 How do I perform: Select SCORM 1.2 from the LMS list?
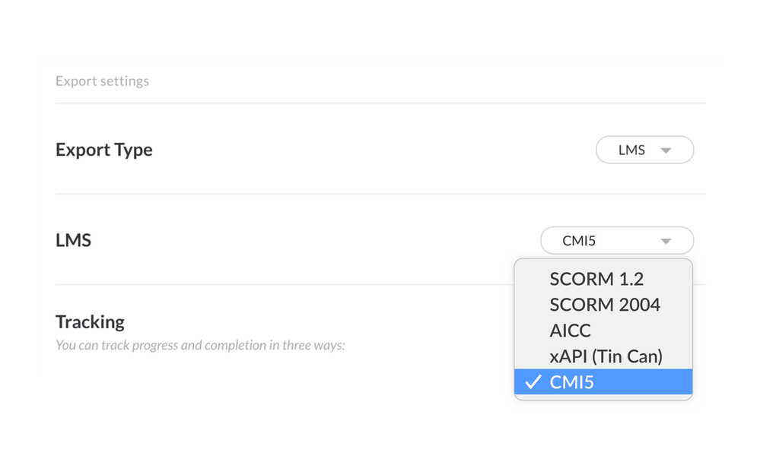(x=596, y=279)
